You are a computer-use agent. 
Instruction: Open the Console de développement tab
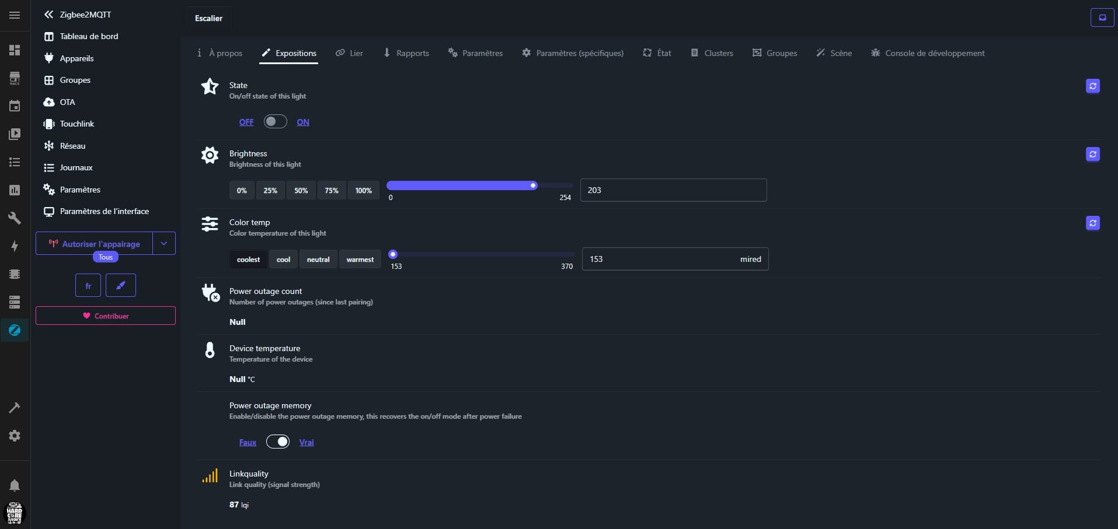(928, 53)
